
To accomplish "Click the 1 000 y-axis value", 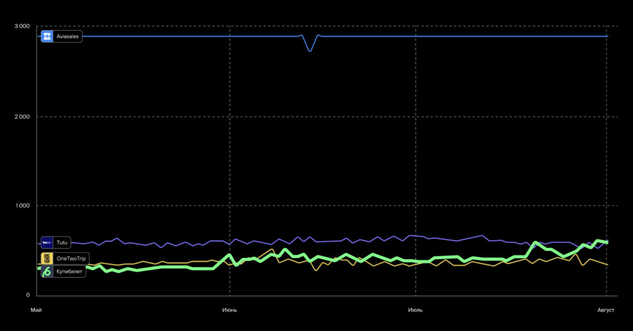I will pos(22,206).
